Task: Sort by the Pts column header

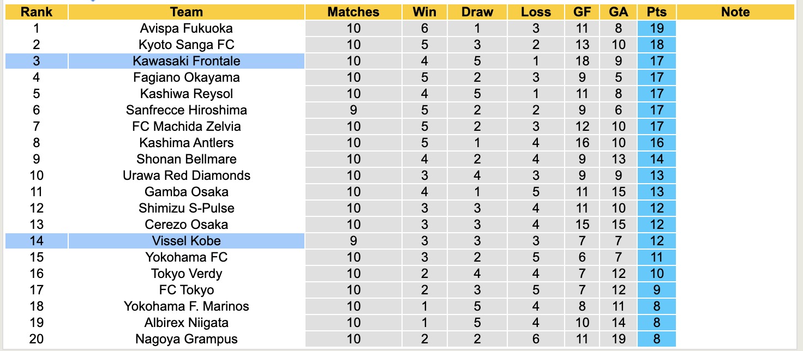Action: 656,12
